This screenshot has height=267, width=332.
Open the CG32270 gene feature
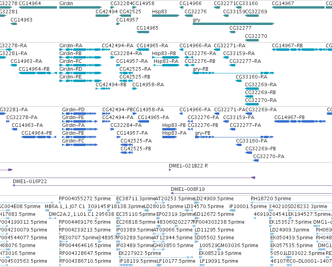pyautogui.click(x=252, y=40)
